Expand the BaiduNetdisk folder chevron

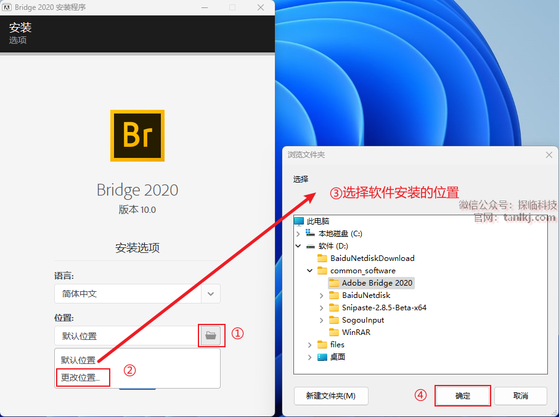(321, 295)
